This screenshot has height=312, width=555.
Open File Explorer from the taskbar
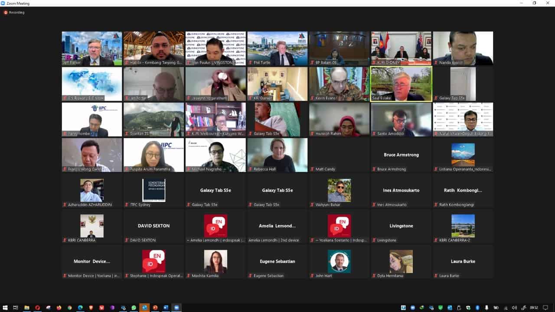[26, 308]
